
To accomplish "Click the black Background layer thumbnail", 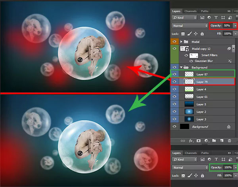I will 184,127.
